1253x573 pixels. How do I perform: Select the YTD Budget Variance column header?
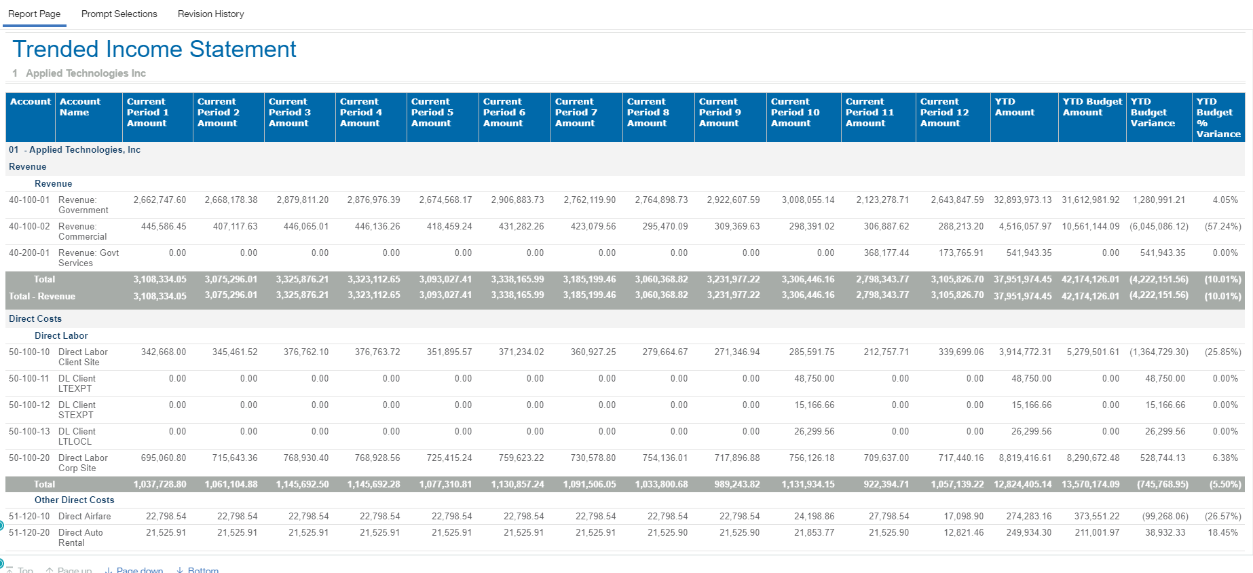(x=1152, y=113)
